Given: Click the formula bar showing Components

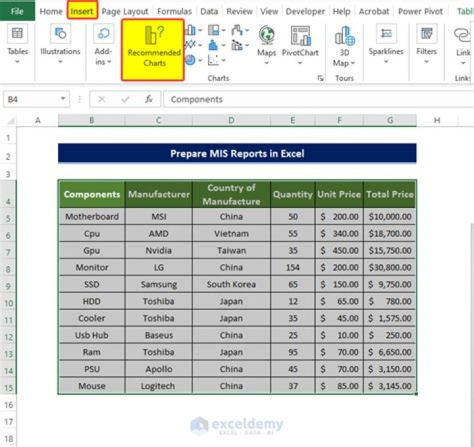Looking at the screenshot, I should tap(319, 99).
